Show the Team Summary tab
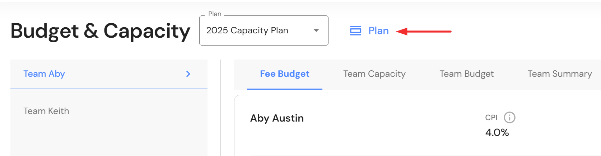This screenshot has width=601, height=156. coord(559,74)
